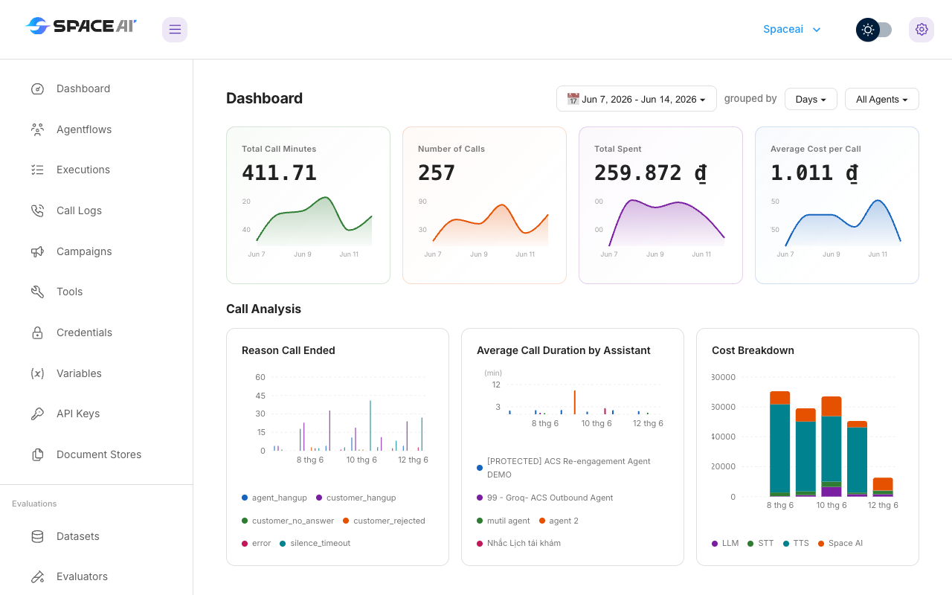This screenshot has height=595, width=952.
Task: Click the Average Cost per Call card
Action: 837,205
